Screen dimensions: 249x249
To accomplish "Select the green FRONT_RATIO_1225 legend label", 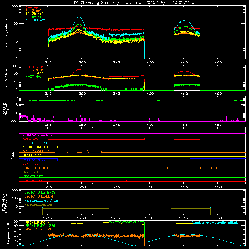I will coord(40,226).
